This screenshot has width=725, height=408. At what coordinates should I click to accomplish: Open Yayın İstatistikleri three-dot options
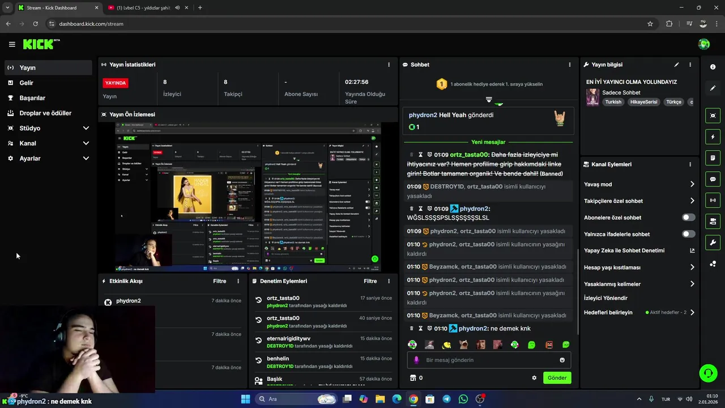389,65
